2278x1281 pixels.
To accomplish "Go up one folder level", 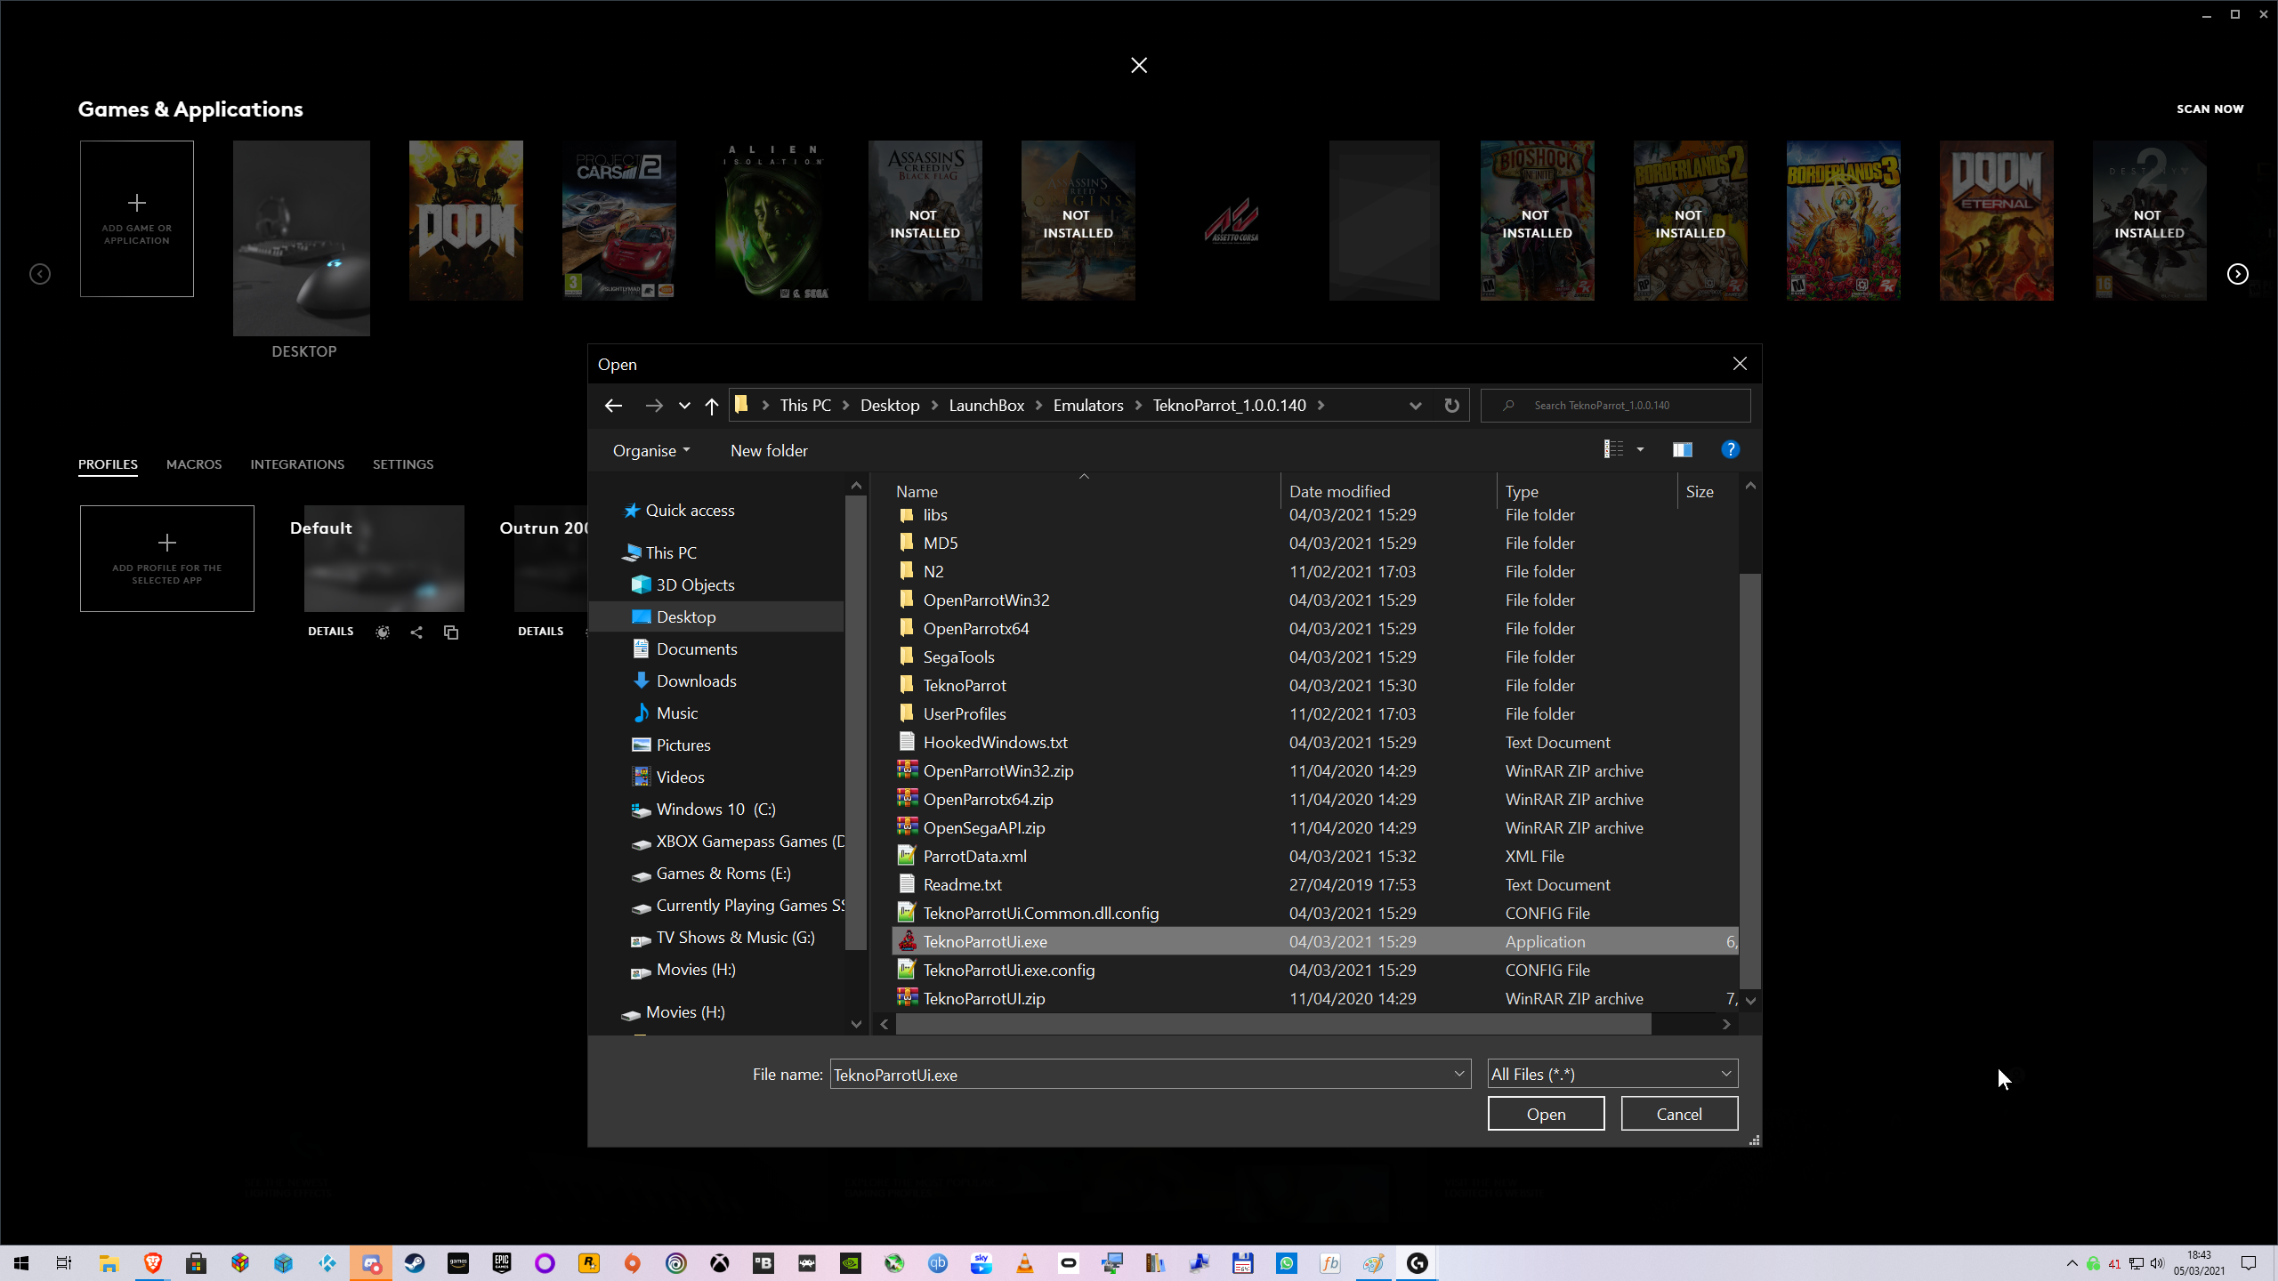I will (x=712, y=406).
